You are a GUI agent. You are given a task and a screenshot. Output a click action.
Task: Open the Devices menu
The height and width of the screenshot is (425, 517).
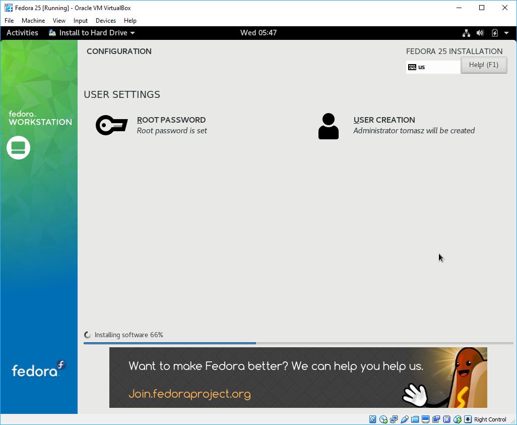click(x=106, y=21)
